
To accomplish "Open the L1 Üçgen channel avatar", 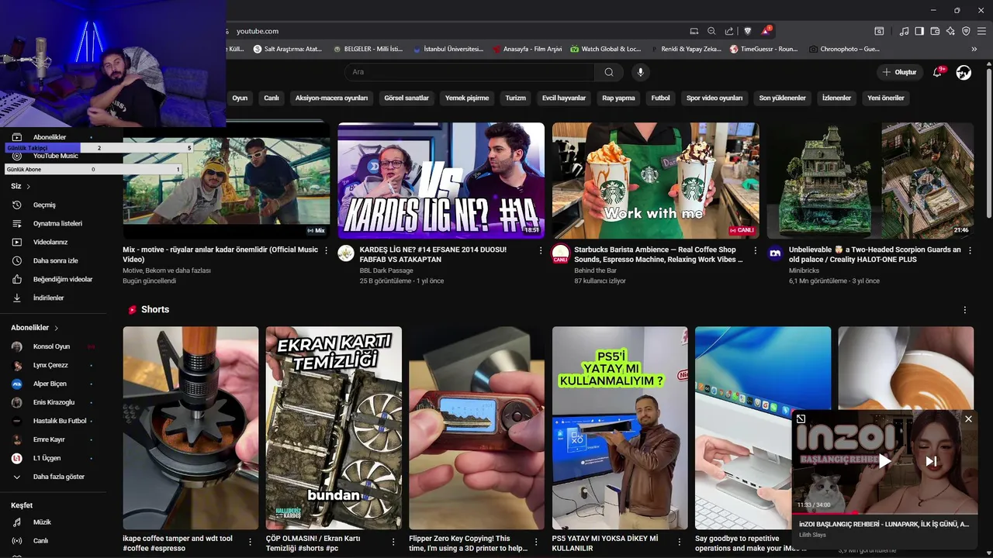I will 17,459.
